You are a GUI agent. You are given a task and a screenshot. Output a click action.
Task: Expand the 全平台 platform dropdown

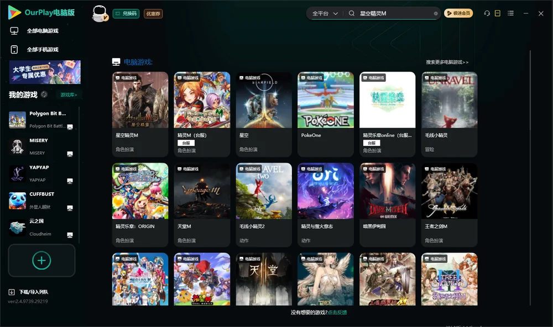(325, 13)
